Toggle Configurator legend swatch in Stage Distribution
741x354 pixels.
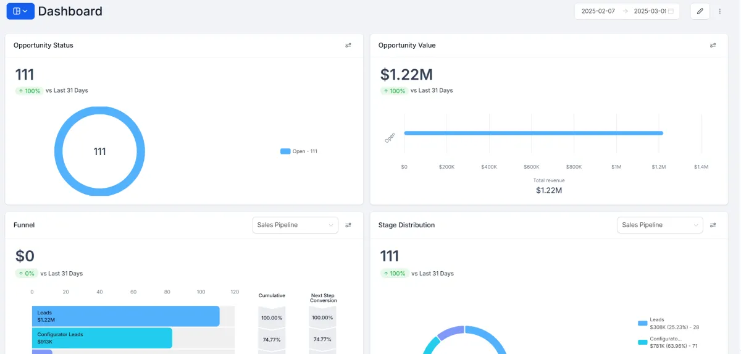click(643, 342)
